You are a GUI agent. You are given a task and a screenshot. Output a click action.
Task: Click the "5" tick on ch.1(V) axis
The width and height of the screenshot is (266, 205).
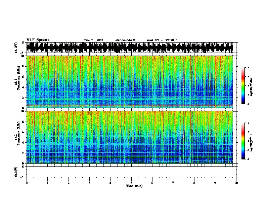[23, 43]
